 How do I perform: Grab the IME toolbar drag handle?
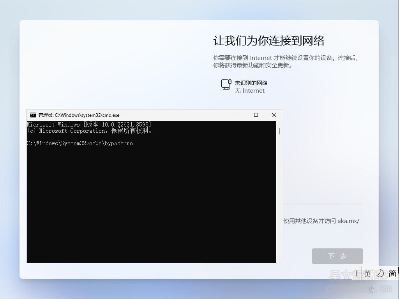[357, 273]
